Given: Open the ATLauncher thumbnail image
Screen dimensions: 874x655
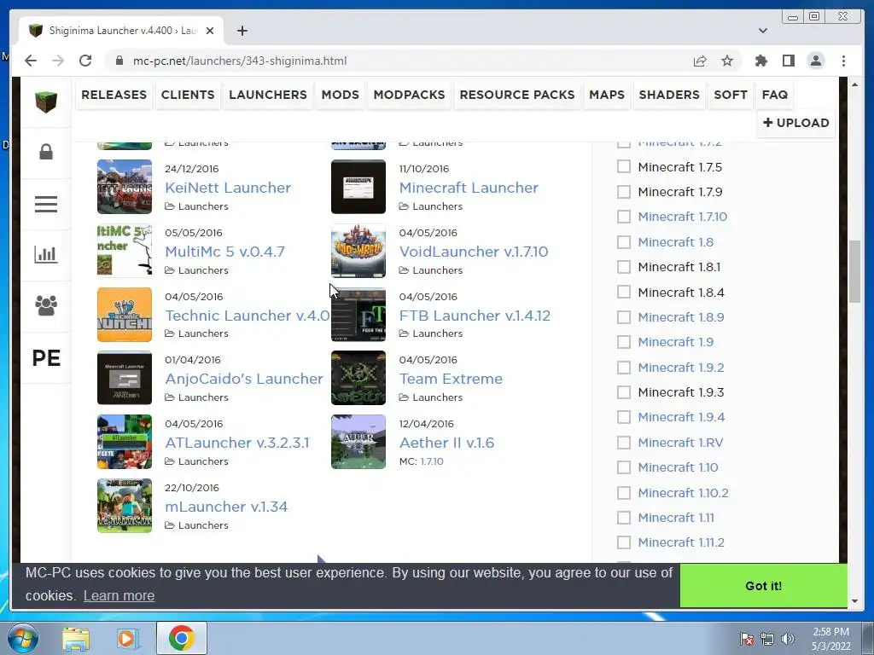Looking at the screenshot, I should point(125,442).
